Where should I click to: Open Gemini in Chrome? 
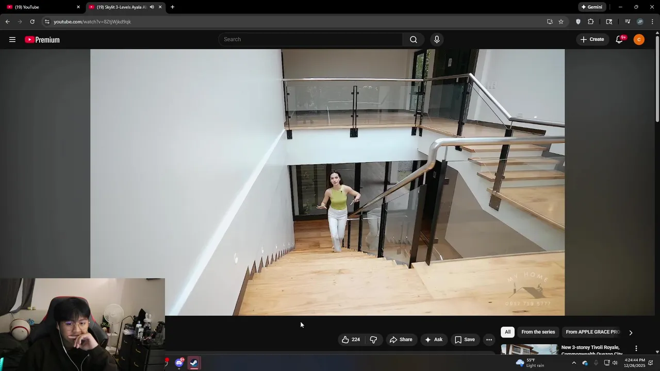tap(592, 7)
